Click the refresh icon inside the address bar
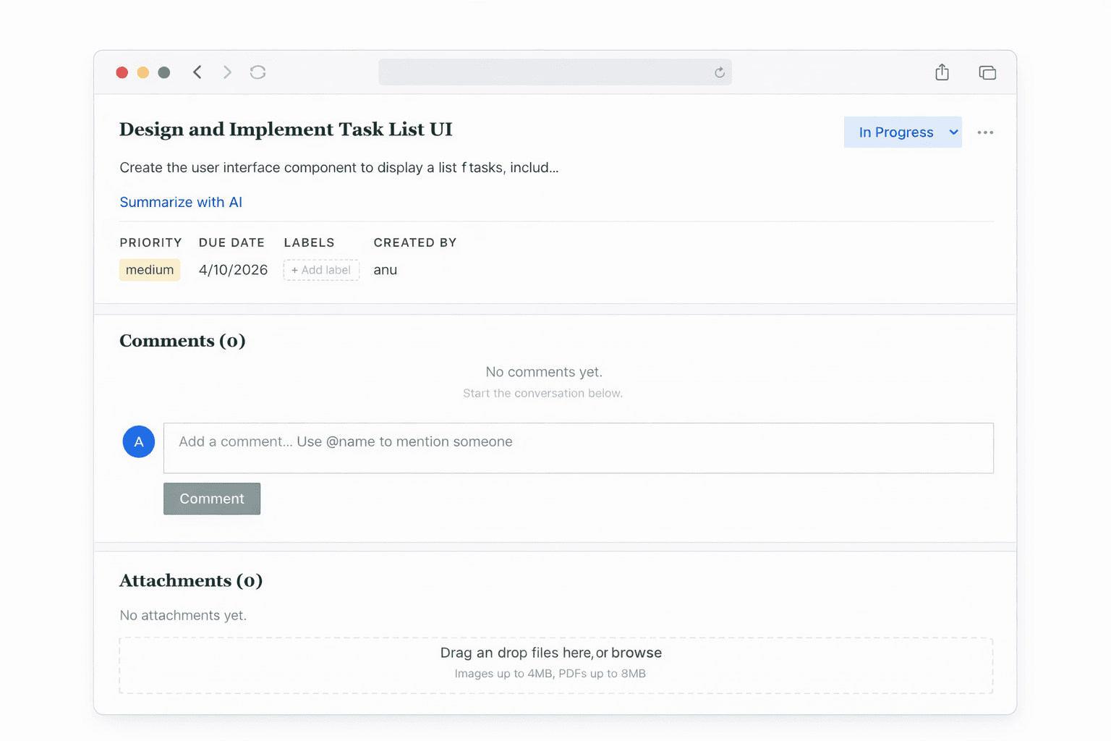The width and height of the screenshot is (1111, 741). click(719, 72)
